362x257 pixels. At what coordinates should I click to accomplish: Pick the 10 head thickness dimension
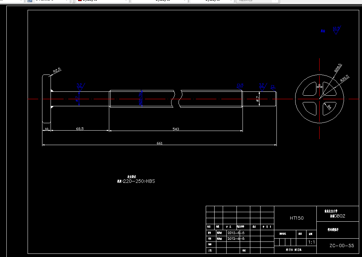click(x=47, y=129)
